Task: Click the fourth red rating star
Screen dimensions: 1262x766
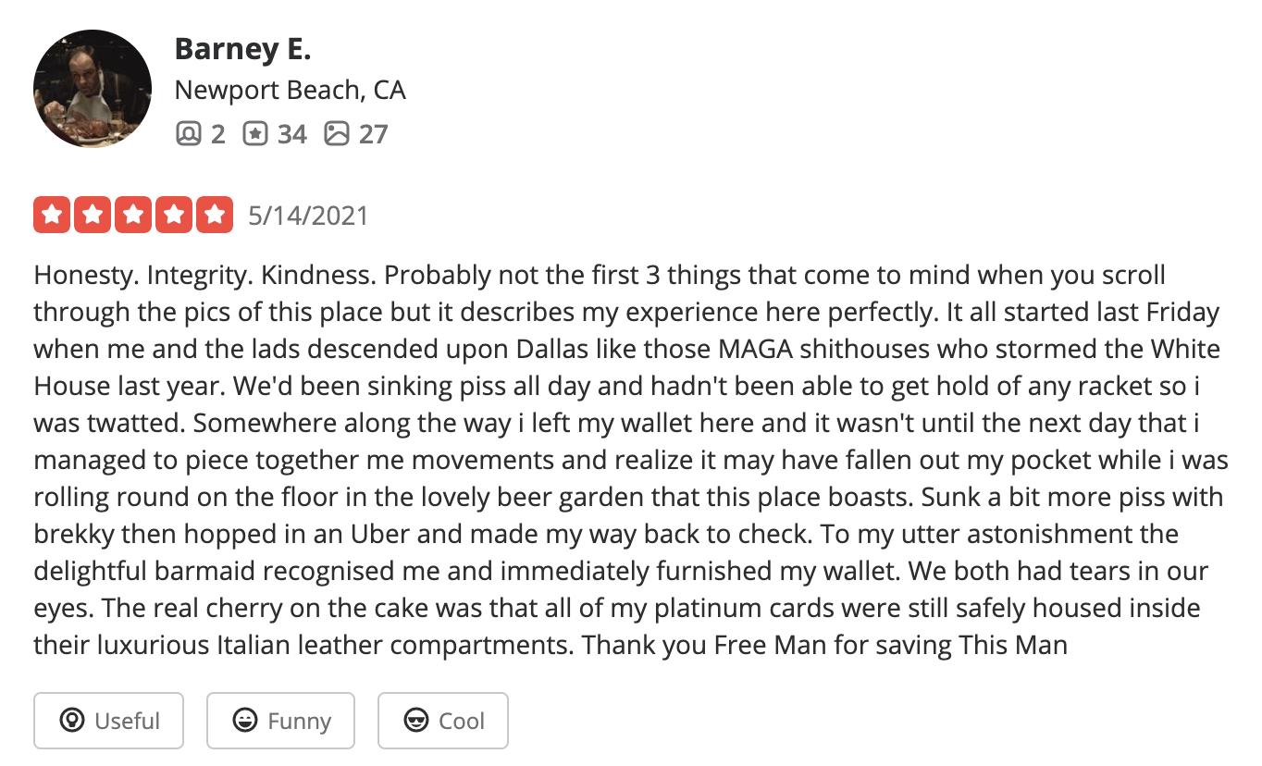Action: tap(174, 216)
